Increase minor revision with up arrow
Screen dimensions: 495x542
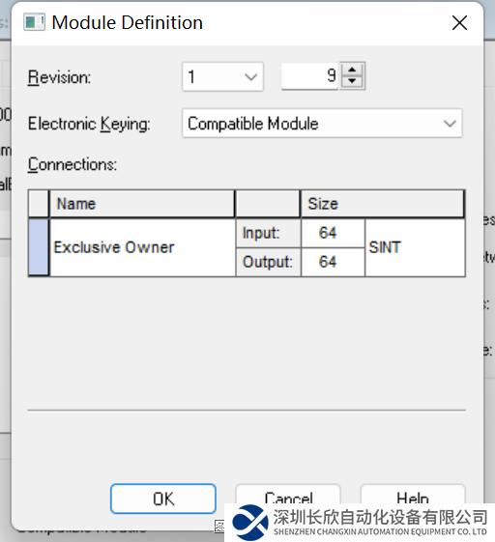coord(352,70)
